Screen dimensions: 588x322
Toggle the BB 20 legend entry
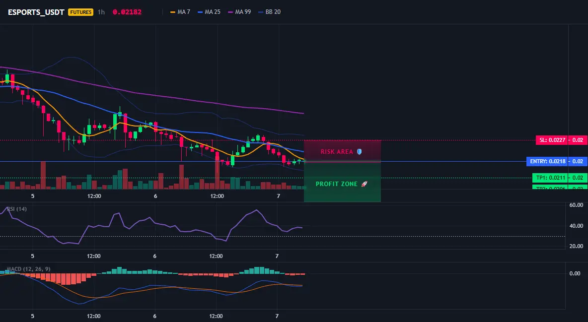tap(270, 12)
